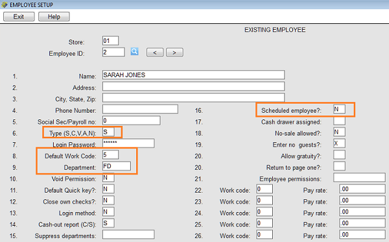Go to previous employee with < button
The height and width of the screenshot is (242, 389).
pyautogui.click(x=155, y=53)
